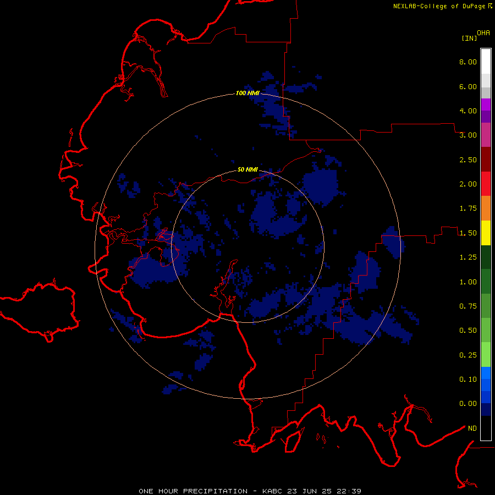Screen dimensions: 495x495
Task: Click the NEXLAB-College of DuPage credit text
Action: (x=439, y=6)
